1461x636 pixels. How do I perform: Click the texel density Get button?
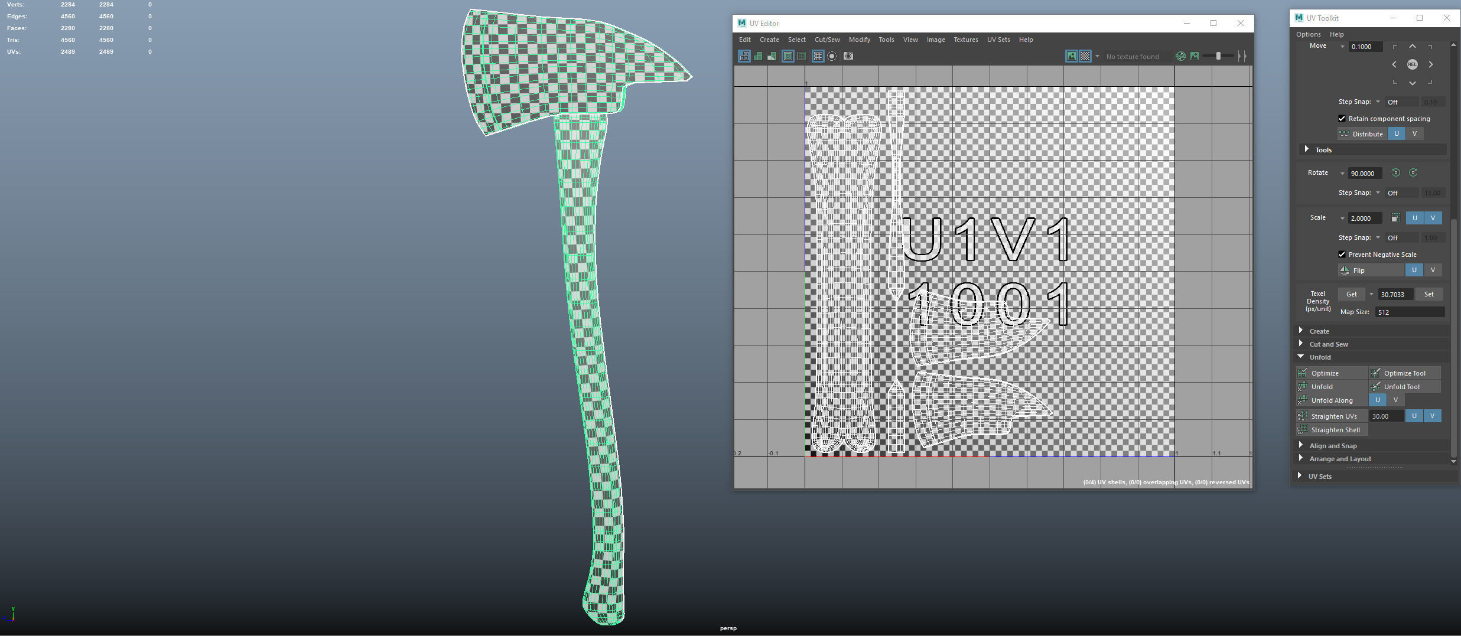[1352, 294]
